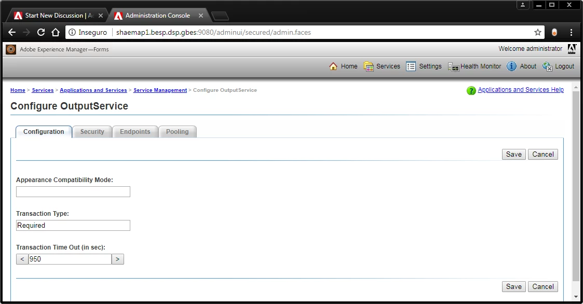The image size is (583, 304).
Task: Click the About info icon
Action: (x=511, y=66)
